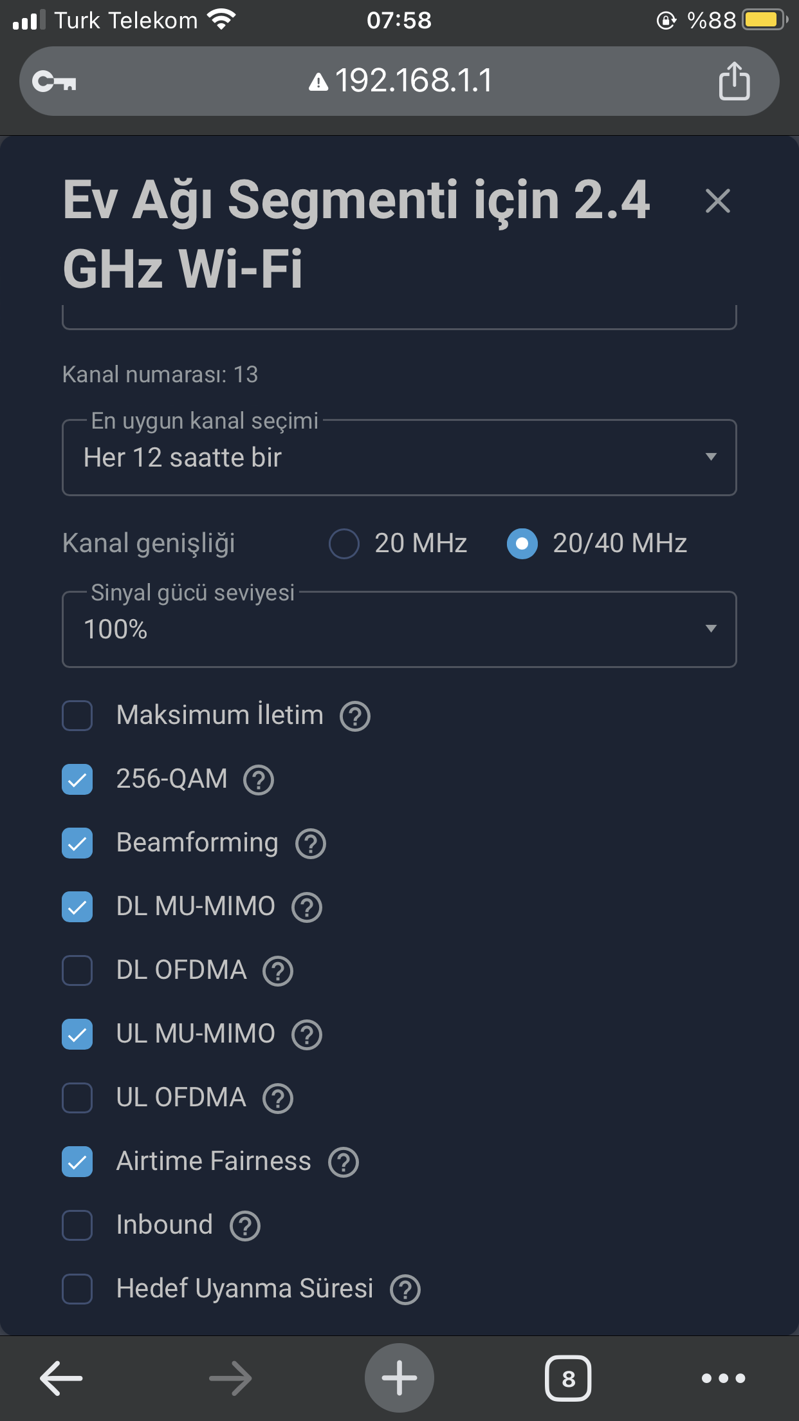Screen dimensions: 799x1421
Task: Uncheck the DL MU-MIMO option
Action: pos(77,907)
